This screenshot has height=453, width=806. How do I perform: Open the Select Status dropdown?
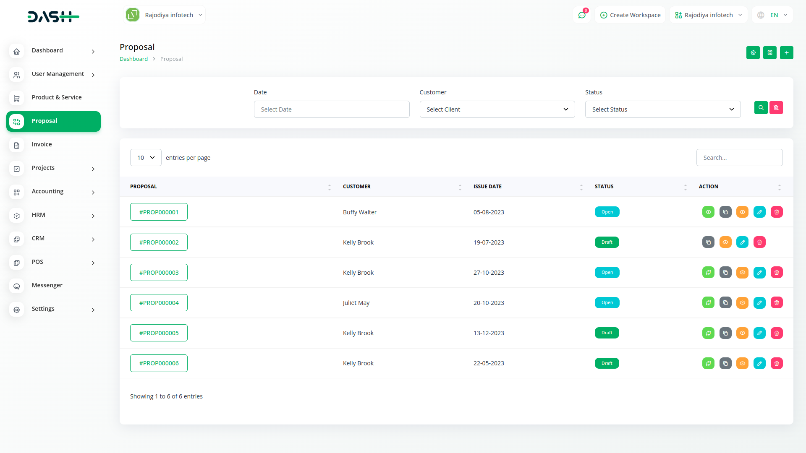point(662,109)
